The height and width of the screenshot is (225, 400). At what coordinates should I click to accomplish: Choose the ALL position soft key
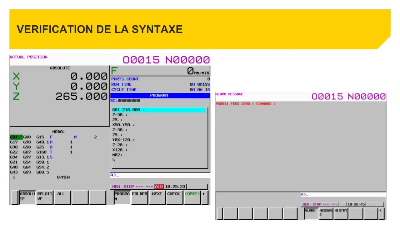click(62, 197)
